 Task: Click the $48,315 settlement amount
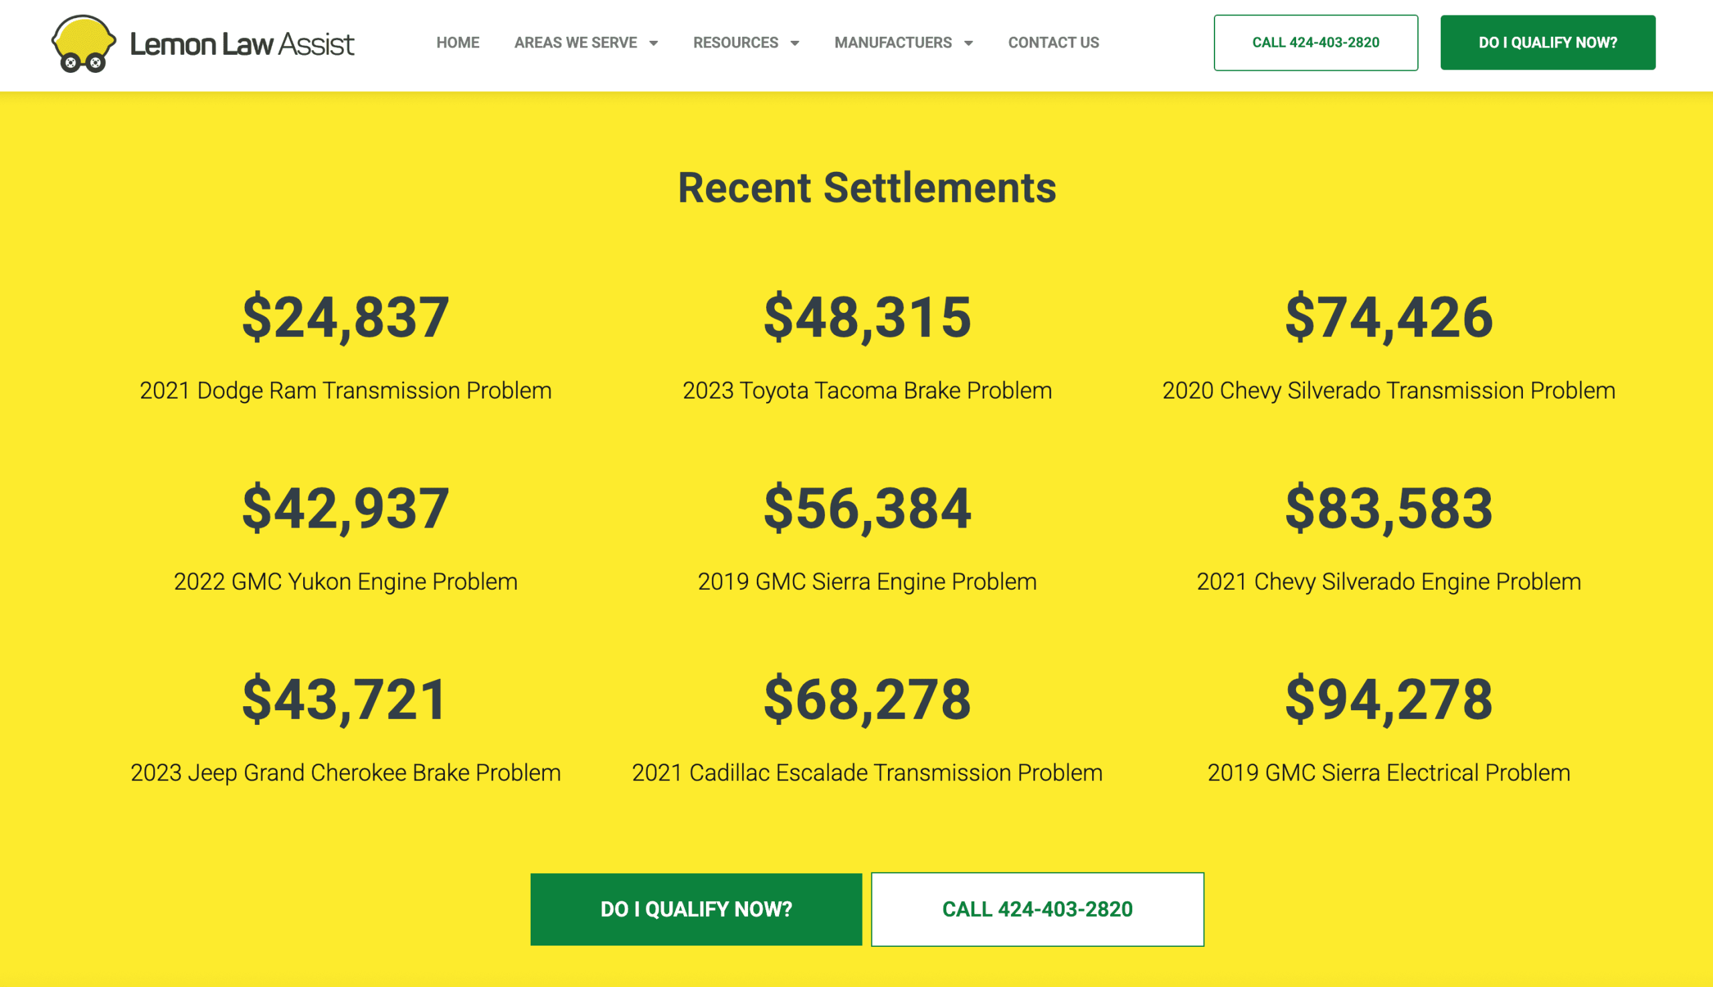point(867,317)
